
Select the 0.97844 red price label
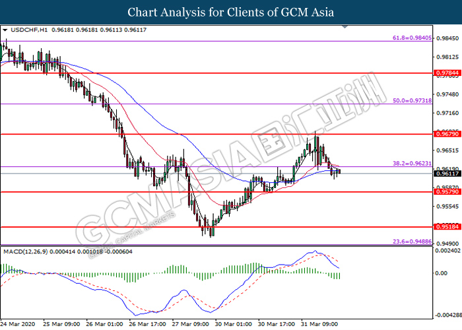(x=447, y=73)
